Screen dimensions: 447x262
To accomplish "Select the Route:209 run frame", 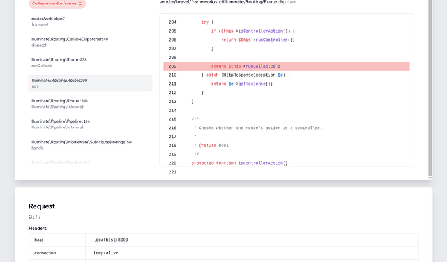I will pyautogui.click(x=90, y=83).
